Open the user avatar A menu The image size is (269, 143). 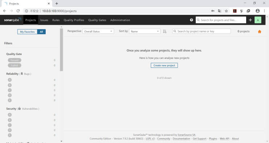tap(258, 20)
